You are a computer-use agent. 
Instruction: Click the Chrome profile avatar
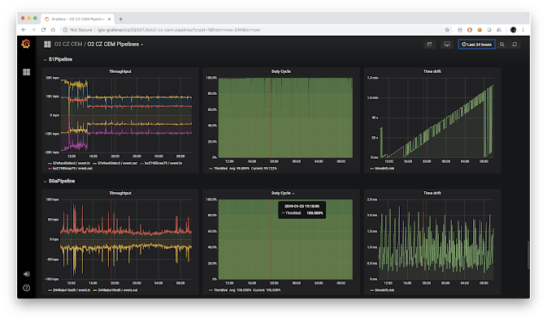click(x=513, y=30)
